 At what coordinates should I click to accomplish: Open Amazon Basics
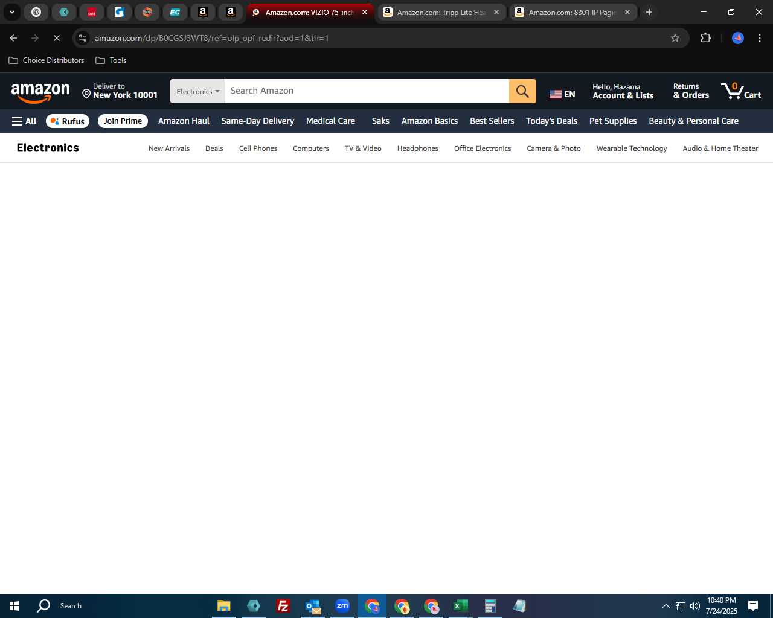tap(429, 121)
